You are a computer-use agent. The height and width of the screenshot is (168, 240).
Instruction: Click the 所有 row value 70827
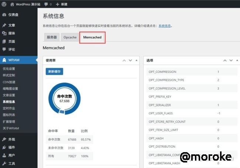pyautogui.click(x=72, y=156)
